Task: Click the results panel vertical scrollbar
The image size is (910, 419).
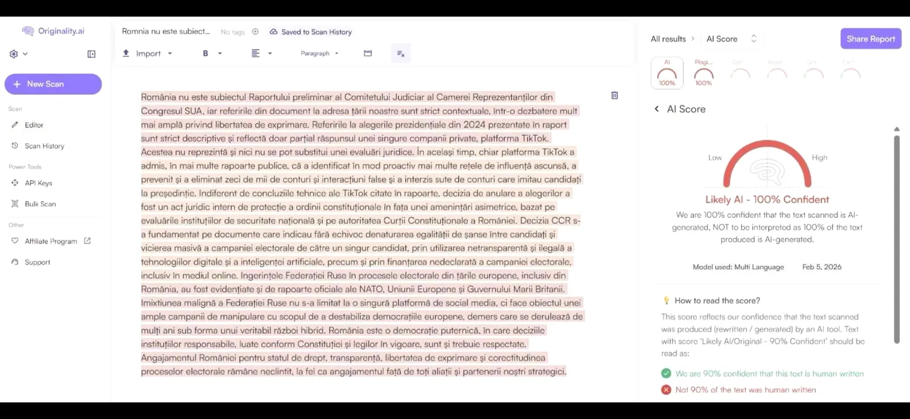Action: click(x=897, y=239)
